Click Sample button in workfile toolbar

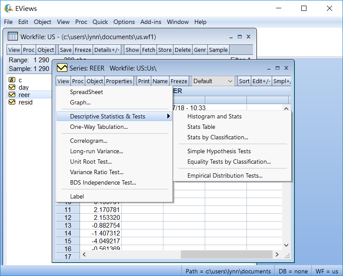(x=218, y=50)
